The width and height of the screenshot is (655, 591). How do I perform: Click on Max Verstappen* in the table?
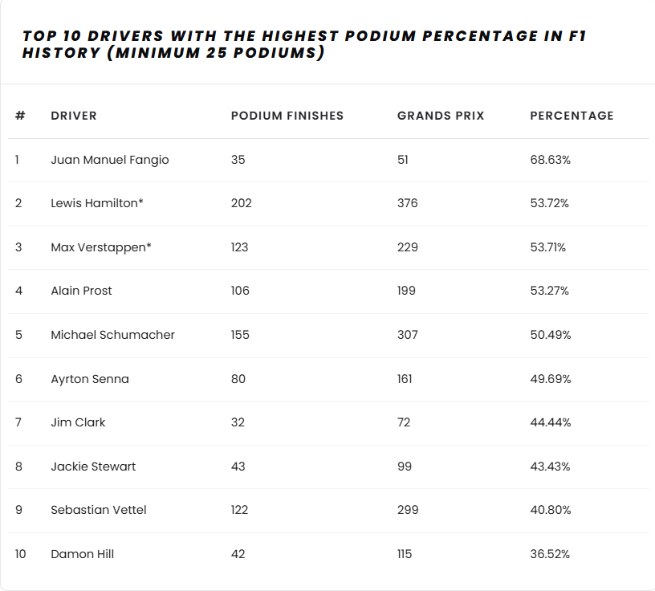(101, 247)
